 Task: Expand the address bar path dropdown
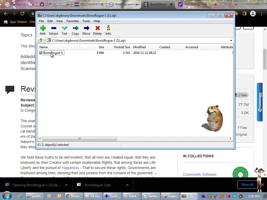231,40
